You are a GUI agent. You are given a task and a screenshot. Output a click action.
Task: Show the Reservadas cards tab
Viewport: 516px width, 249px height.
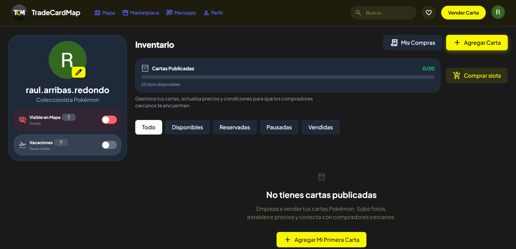pyautogui.click(x=235, y=127)
